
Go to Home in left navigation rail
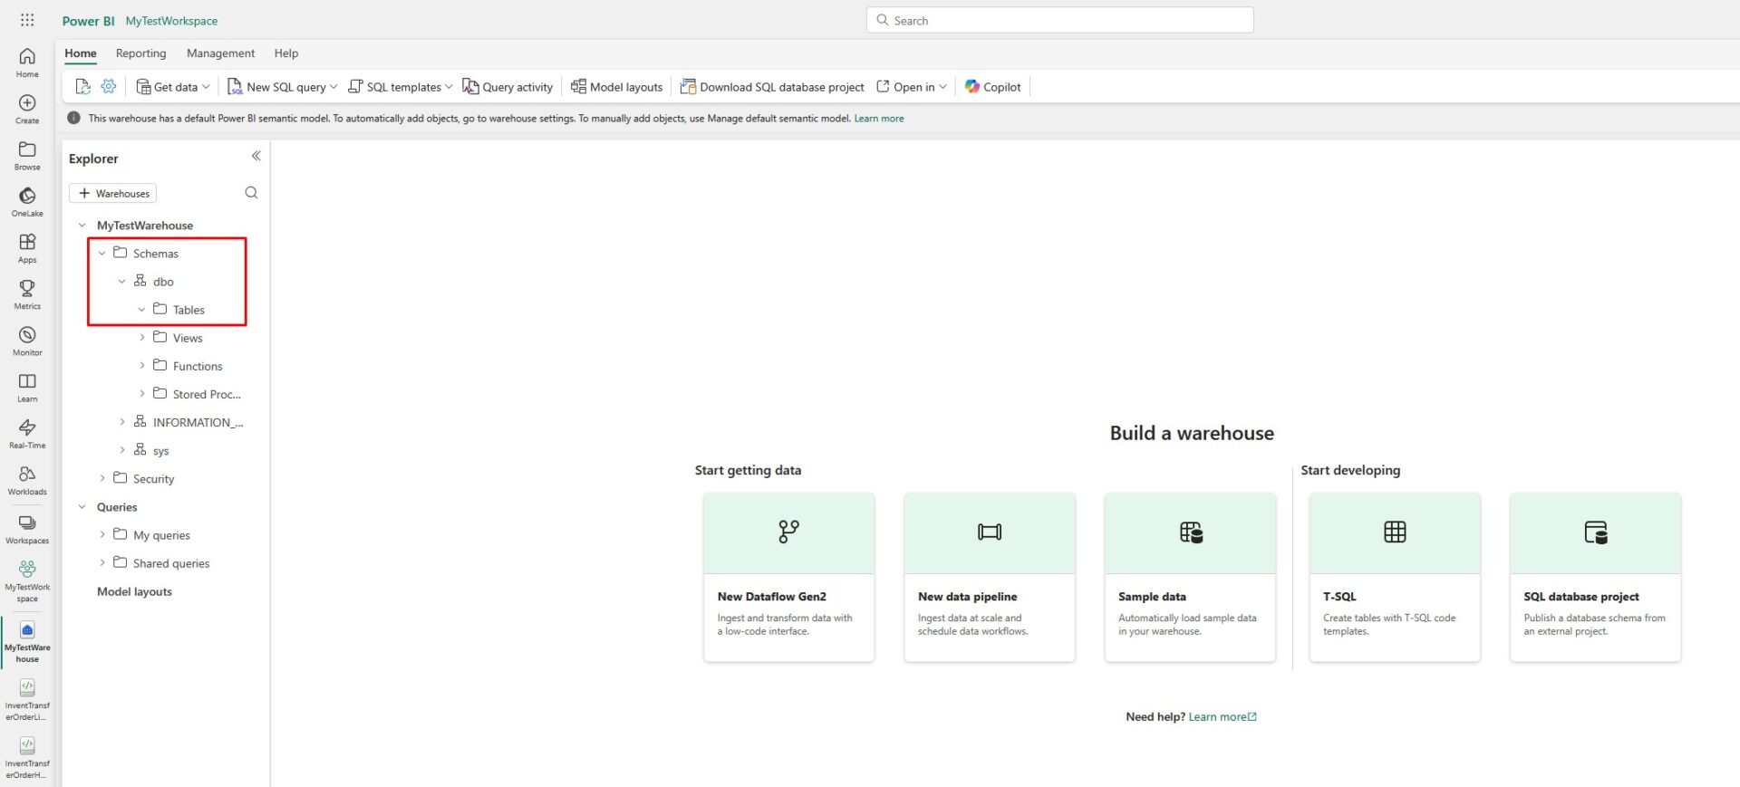[x=27, y=62]
